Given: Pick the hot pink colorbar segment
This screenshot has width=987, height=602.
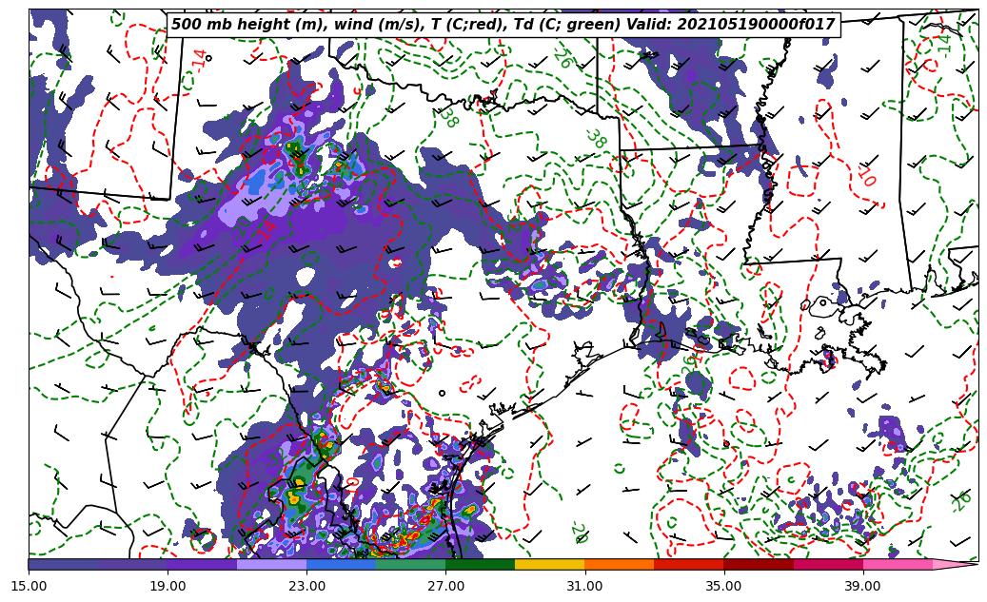Looking at the screenshot, I should [897, 564].
